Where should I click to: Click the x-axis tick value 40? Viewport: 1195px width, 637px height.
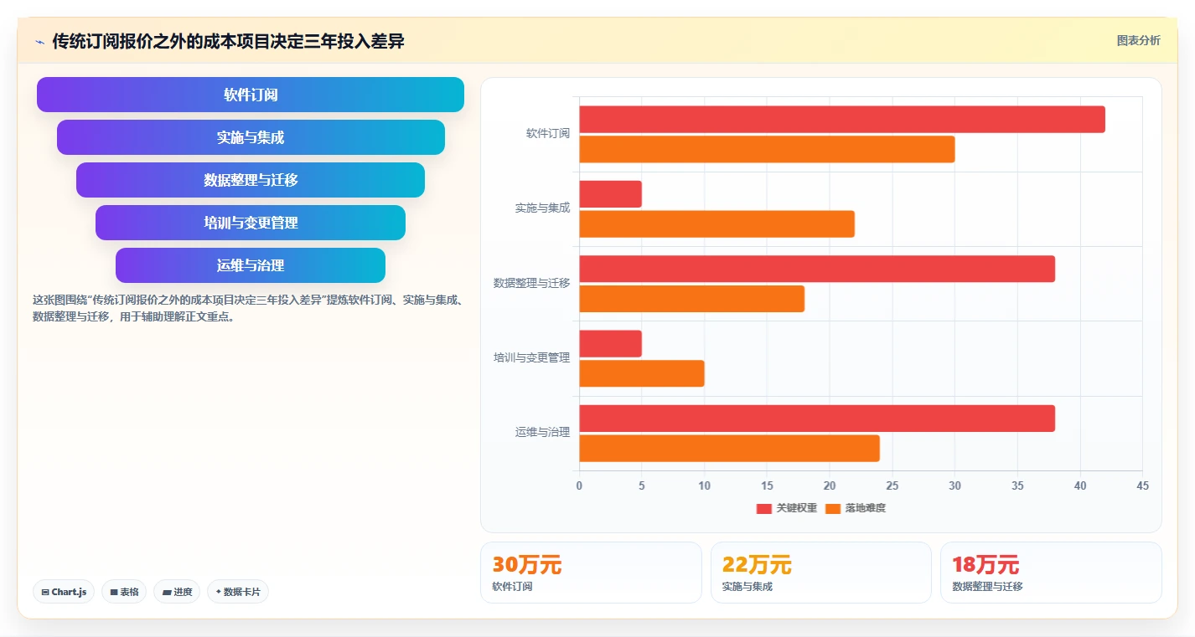coord(1080,485)
